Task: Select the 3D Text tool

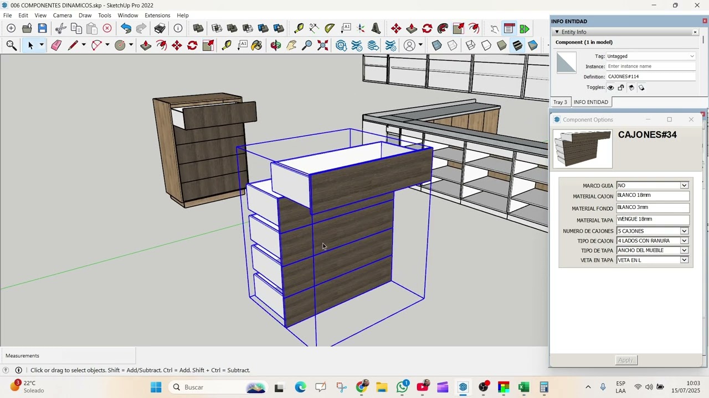Action: pos(376,28)
